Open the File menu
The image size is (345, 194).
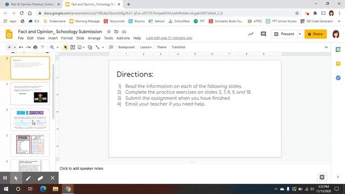pos(20,38)
